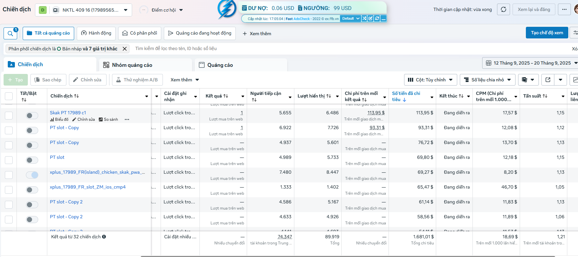
Task: Click the chart view icon
Action: [575, 80]
